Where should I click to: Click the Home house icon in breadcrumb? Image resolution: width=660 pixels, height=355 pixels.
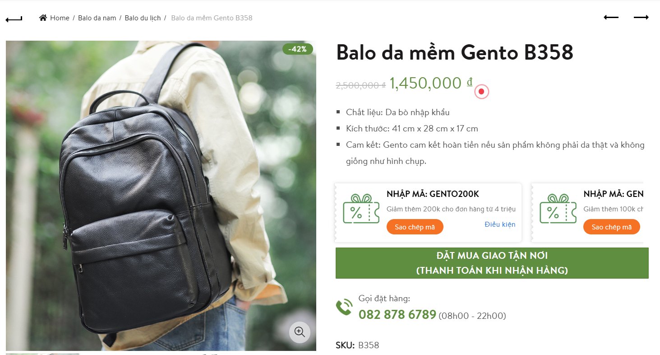[x=43, y=18]
